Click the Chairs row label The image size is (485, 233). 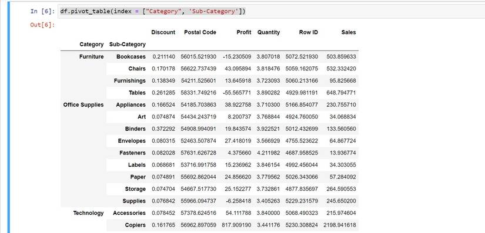point(137,69)
